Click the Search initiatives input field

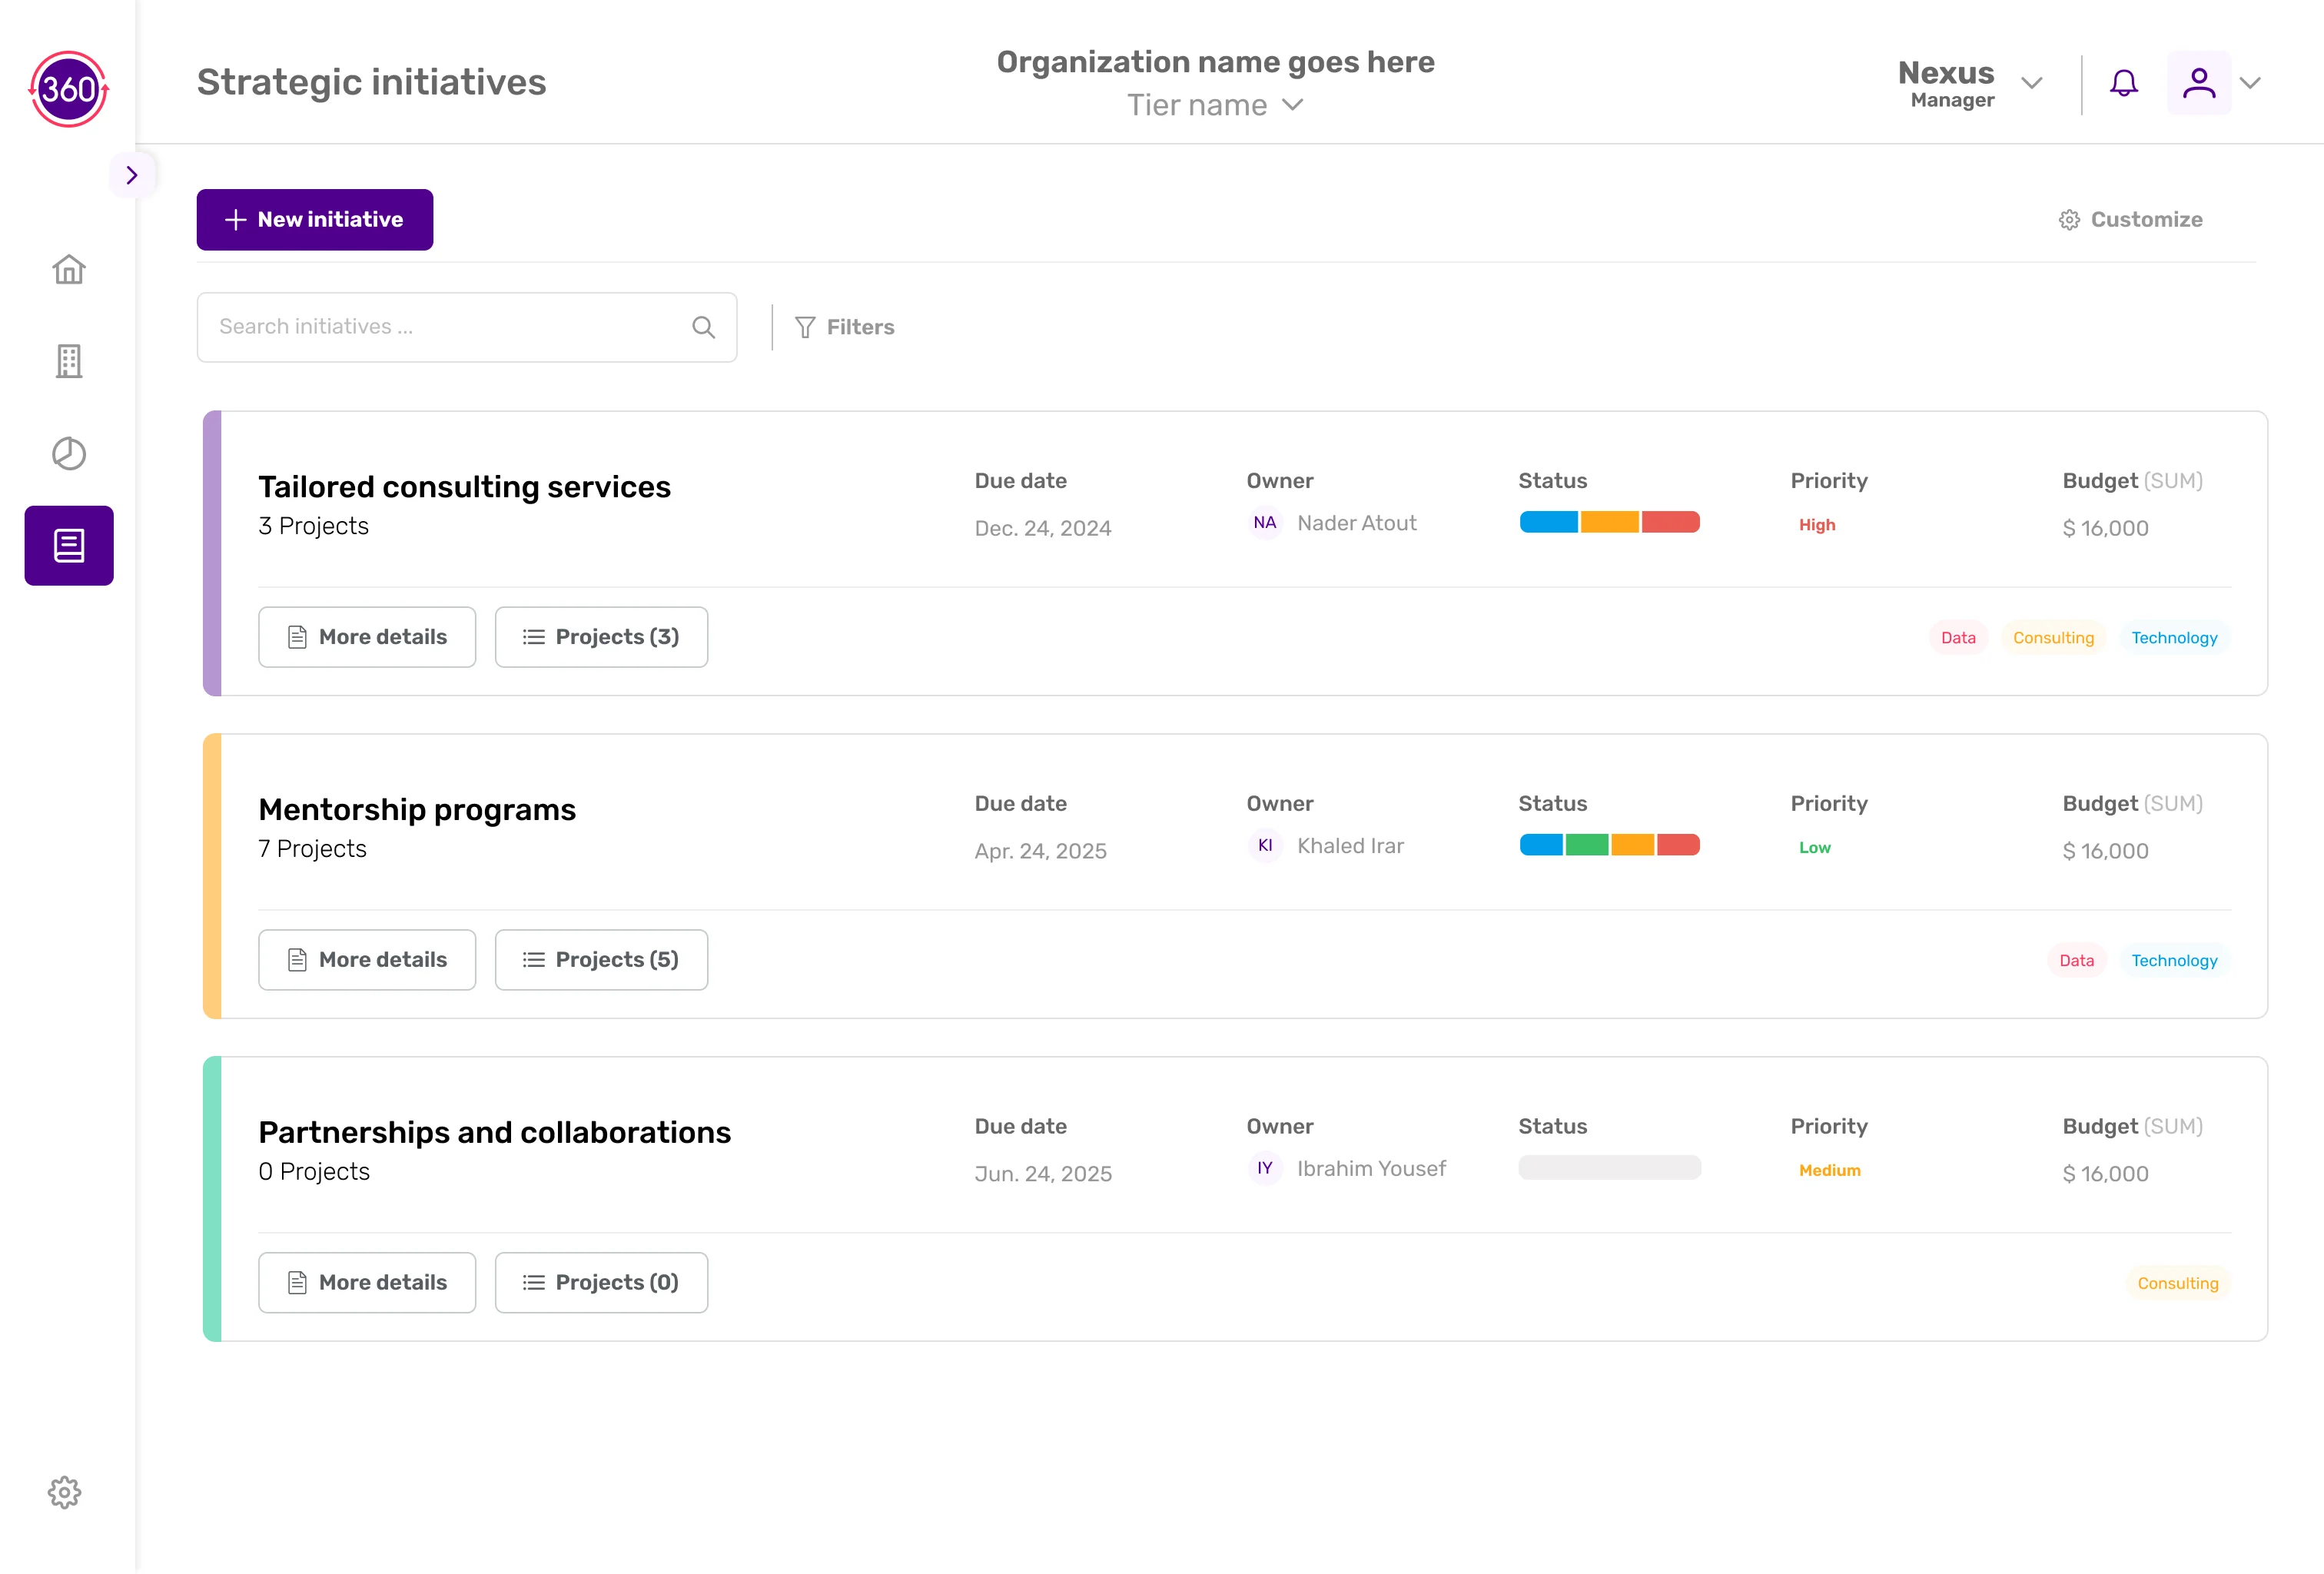click(x=440, y=327)
